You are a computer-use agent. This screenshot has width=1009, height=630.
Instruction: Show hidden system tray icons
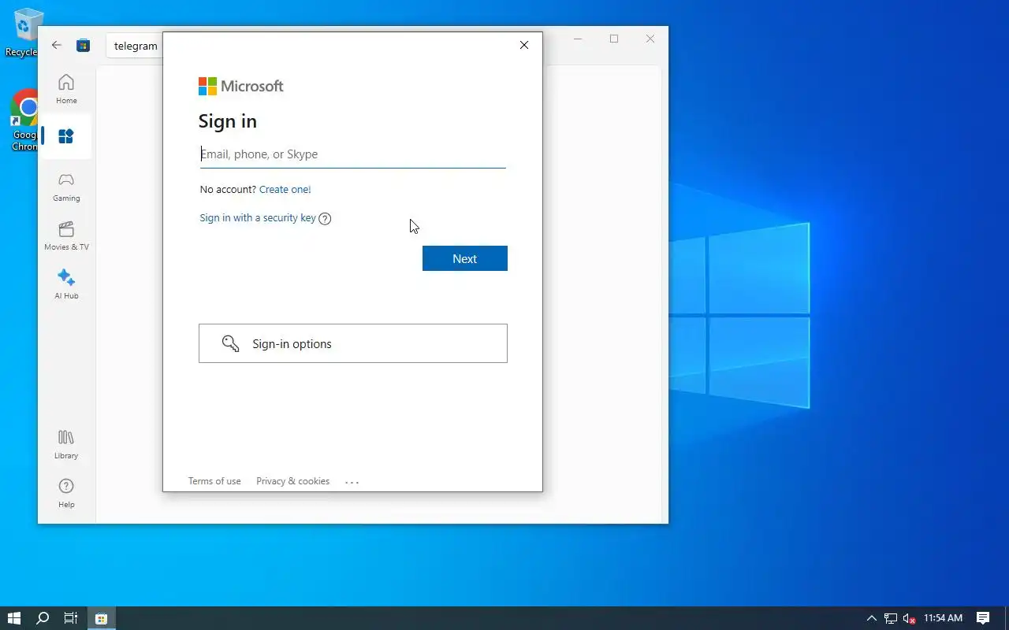coord(871,618)
